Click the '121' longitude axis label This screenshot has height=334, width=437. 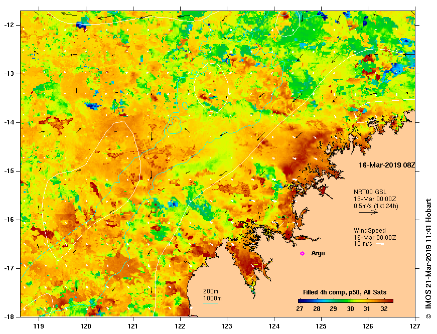[x=133, y=326]
